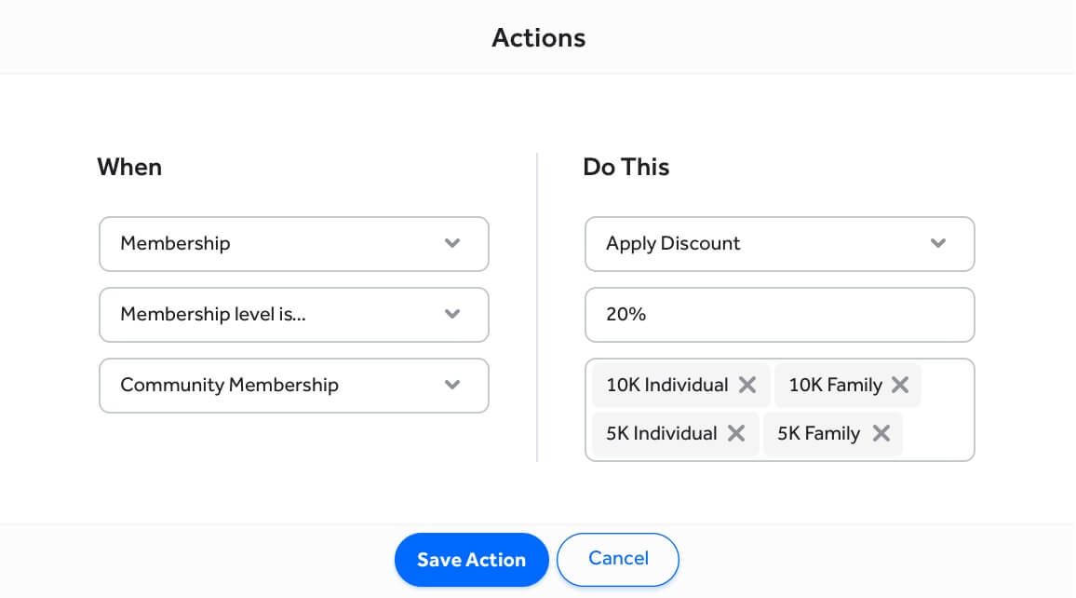Open the "Membership level is..." dropdown
The width and height of the screenshot is (1076, 598).
(293, 314)
